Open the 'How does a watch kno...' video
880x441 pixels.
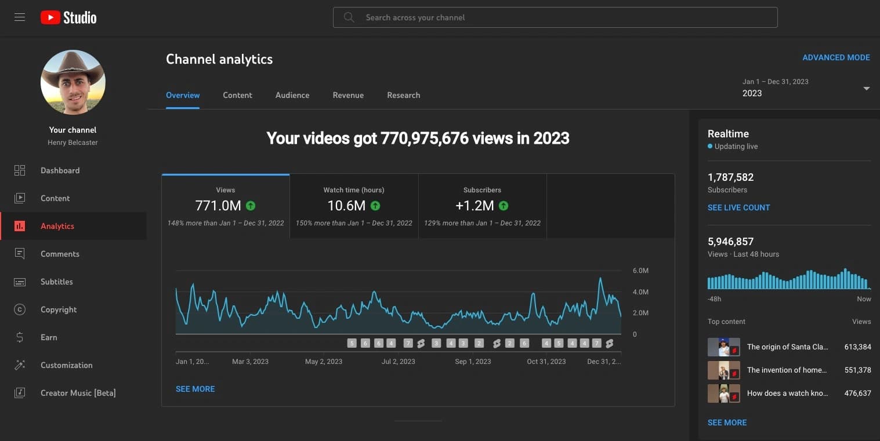[x=787, y=393]
